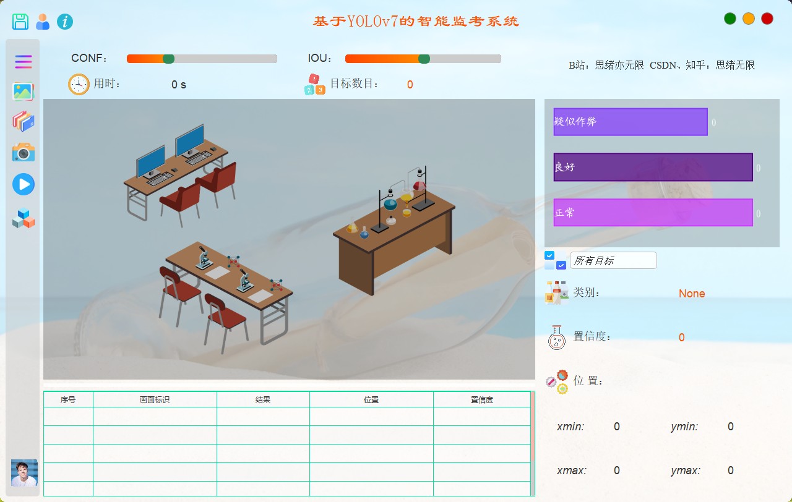This screenshot has height=502, width=792.
Task: Click the save disk icon
Action: tap(20, 22)
